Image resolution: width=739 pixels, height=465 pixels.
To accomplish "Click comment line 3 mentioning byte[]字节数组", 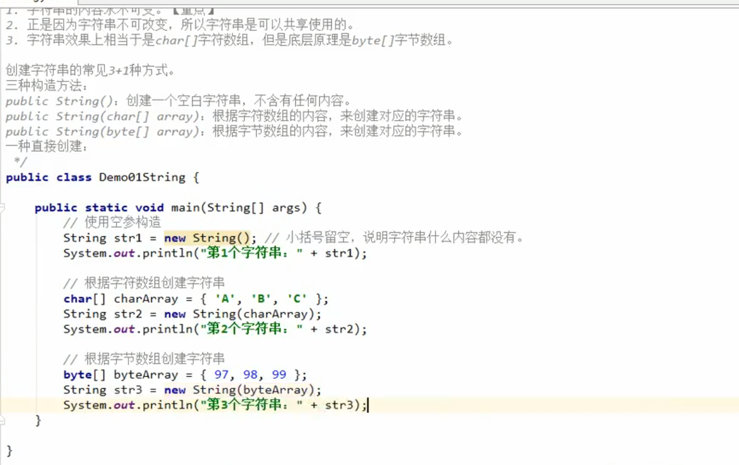I will pyautogui.click(x=230, y=41).
